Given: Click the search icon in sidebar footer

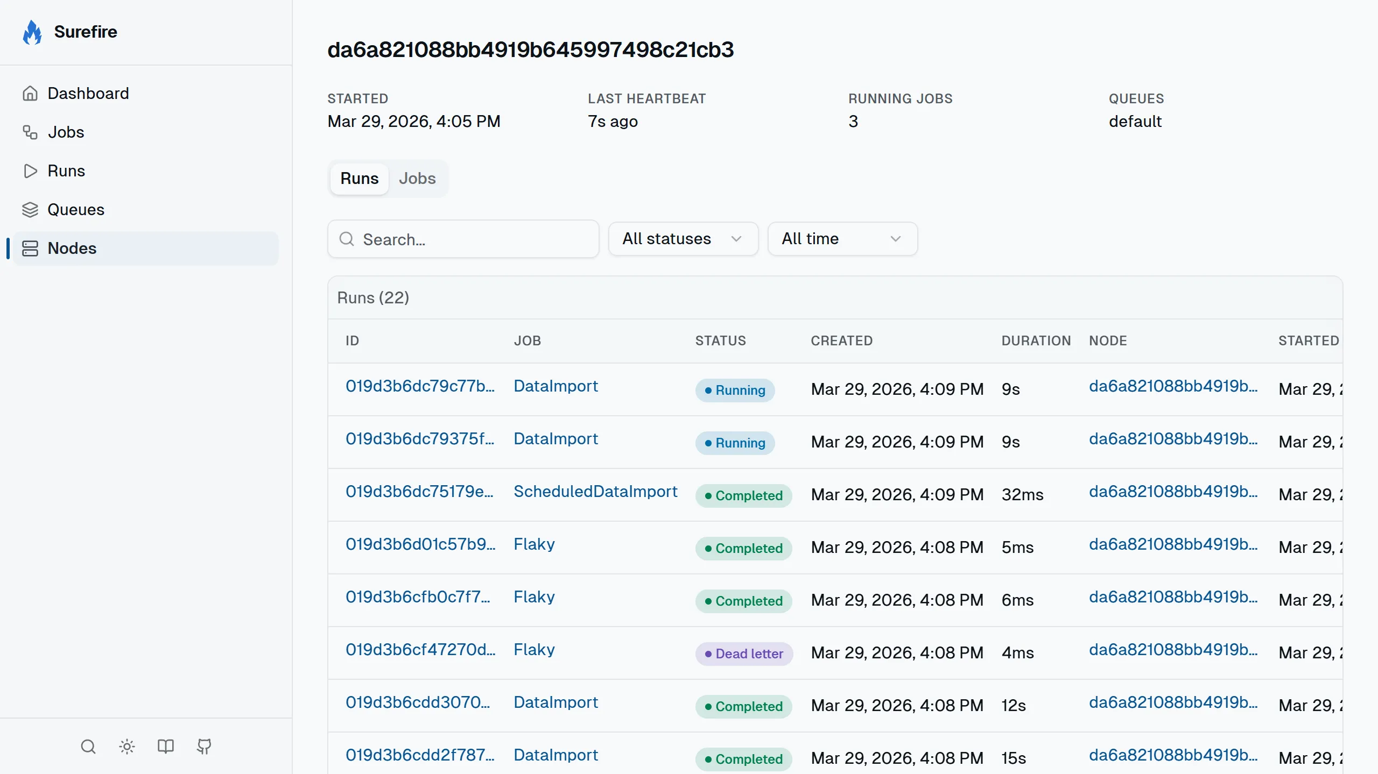Looking at the screenshot, I should [x=88, y=747].
